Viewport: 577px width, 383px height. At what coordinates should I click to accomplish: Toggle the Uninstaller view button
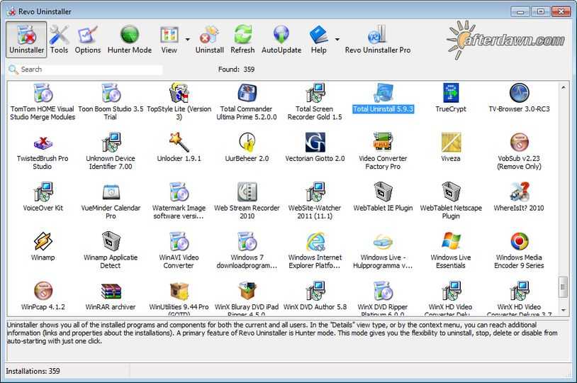coord(27,39)
